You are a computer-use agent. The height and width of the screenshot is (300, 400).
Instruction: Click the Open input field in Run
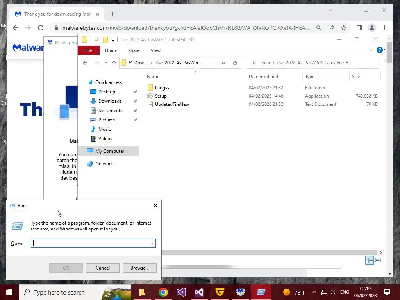tap(90, 243)
